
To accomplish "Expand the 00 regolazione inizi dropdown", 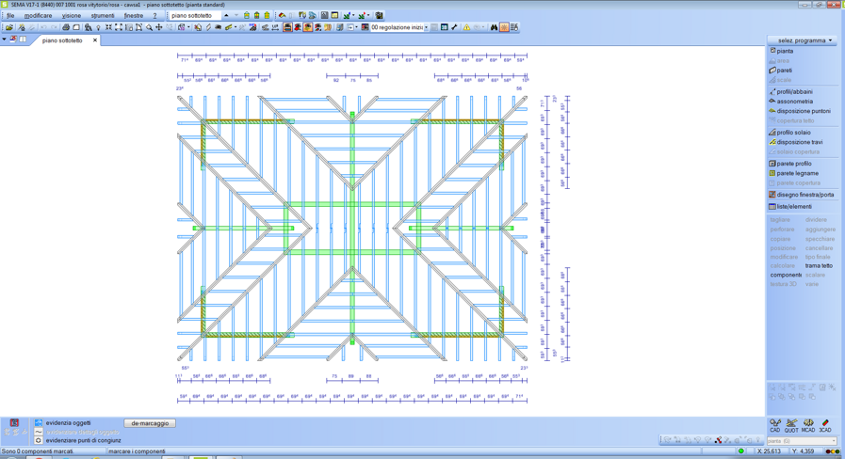I will [x=426, y=27].
